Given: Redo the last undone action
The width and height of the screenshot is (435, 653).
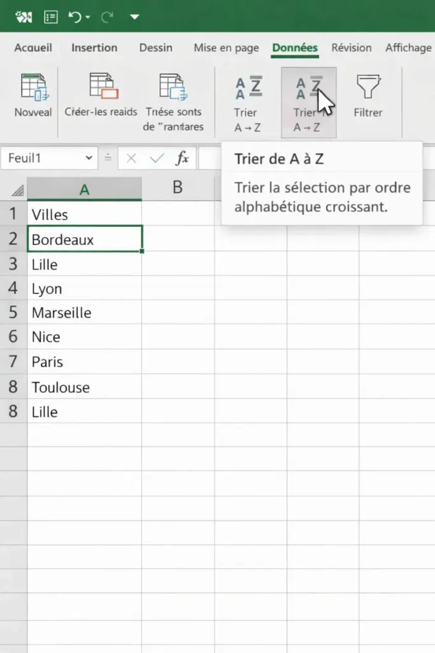Looking at the screenshot, I should tap(106, 17).
